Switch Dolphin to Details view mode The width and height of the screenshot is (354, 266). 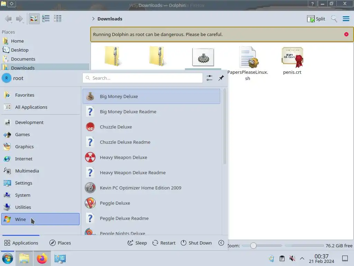click(58, 19)
